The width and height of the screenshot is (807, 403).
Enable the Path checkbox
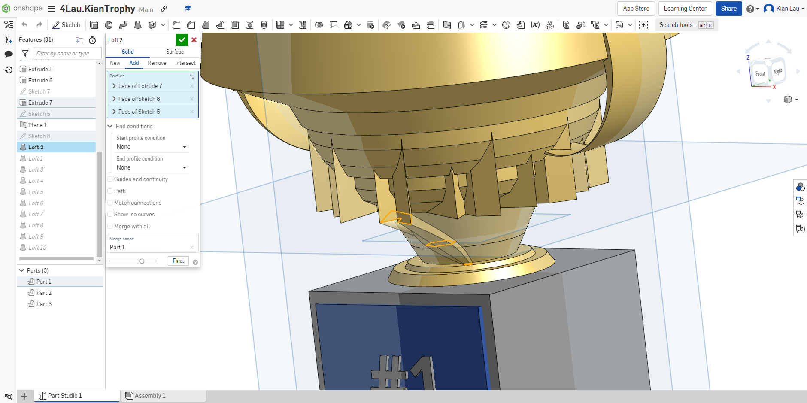pyautogui.click(x=110, y=191)
